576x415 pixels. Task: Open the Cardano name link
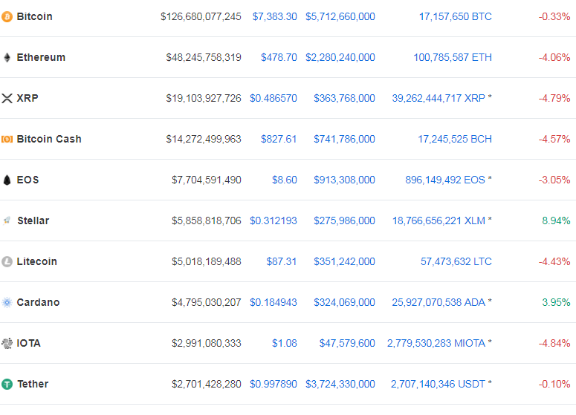tap(38, 302)
